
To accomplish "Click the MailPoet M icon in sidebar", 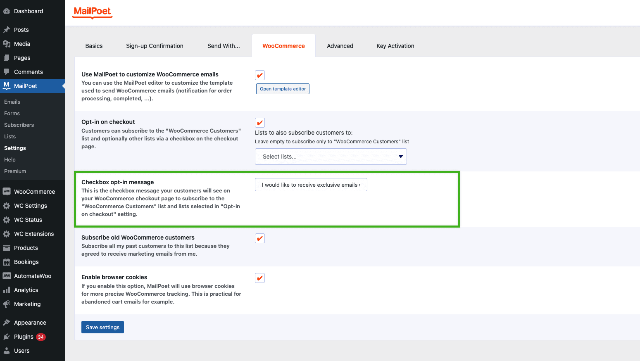I will tap(7, 85).
